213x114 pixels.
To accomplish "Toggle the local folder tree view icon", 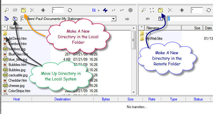I will pyautogui.click(x=6, y=18).
